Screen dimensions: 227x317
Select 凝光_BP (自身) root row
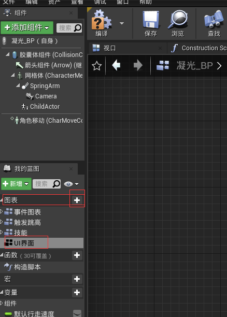[x=42, y=41]
